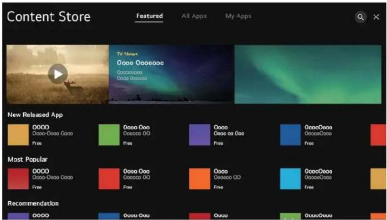Image resolution: width=387 pixels, height=220 pixels.
Task: Go to the My Apps tab
Action: (238, 16)
